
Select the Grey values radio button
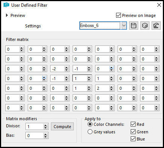pyautogui.click(x=90, y=132)
